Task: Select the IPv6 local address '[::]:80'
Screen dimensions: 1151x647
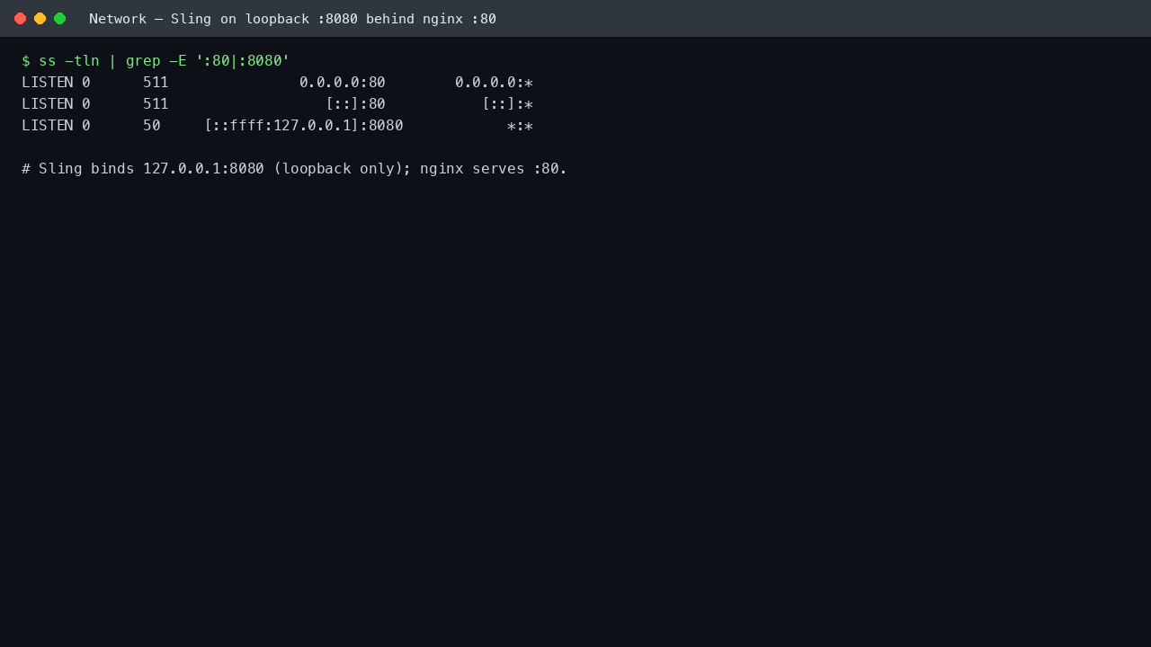Action: (x=355, y=104)
